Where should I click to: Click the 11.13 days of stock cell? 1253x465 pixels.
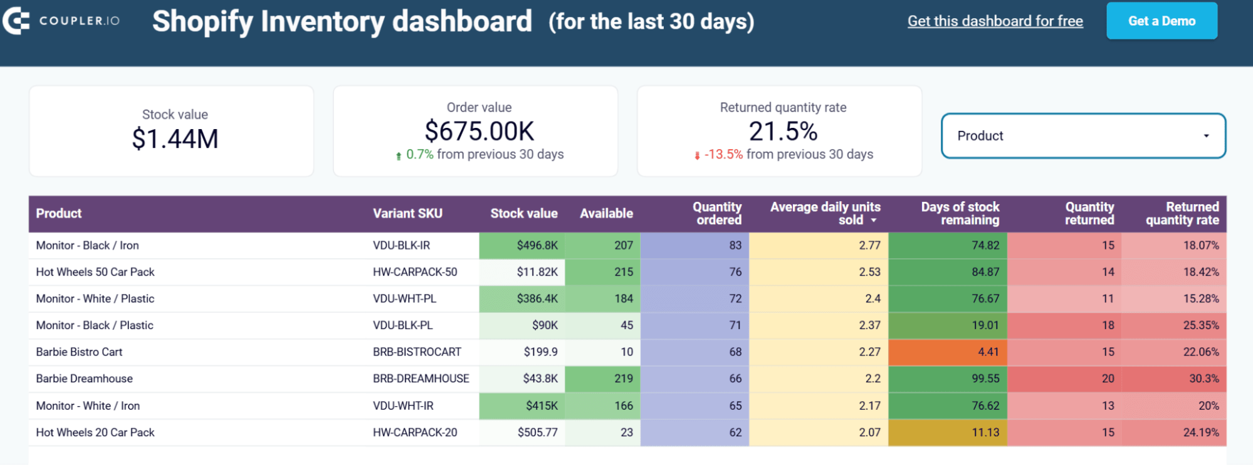click(948, 432)
